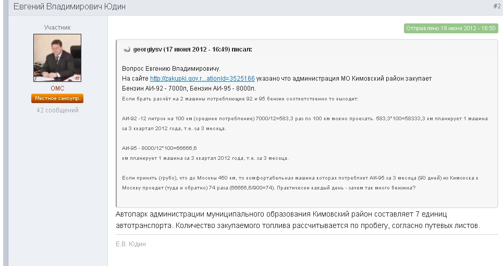Screen dimensions: 503x266
Task: Click the green Отправлено 18 июня 2012 date badge
Action: pyautogui.click(x=451, y=28)
